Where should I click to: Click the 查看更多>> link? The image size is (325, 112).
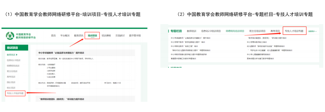coord(312,31)
